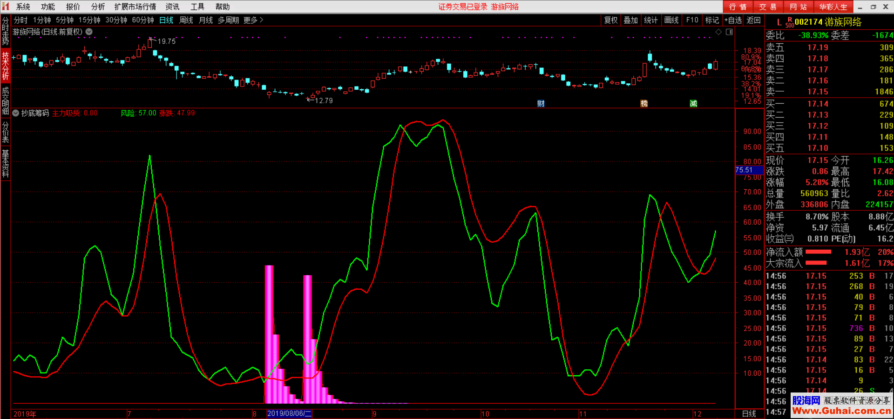This screenshot has width=894, height=419.
Task: Open the 资讯 menu
Action: point(172,7)
